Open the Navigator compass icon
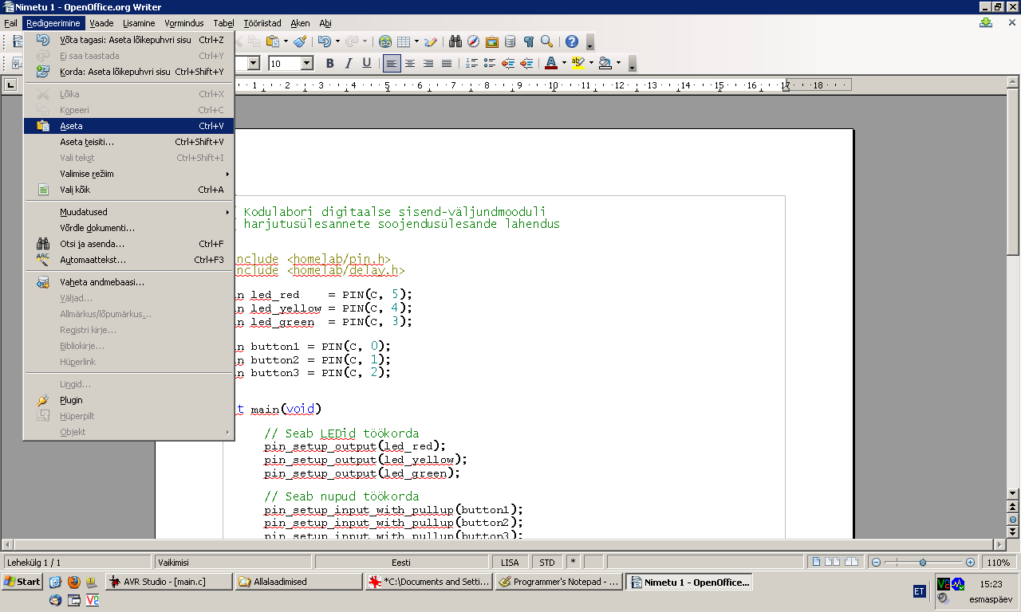This screenshot has height=612, width=1021. click(x=474, y=41)
